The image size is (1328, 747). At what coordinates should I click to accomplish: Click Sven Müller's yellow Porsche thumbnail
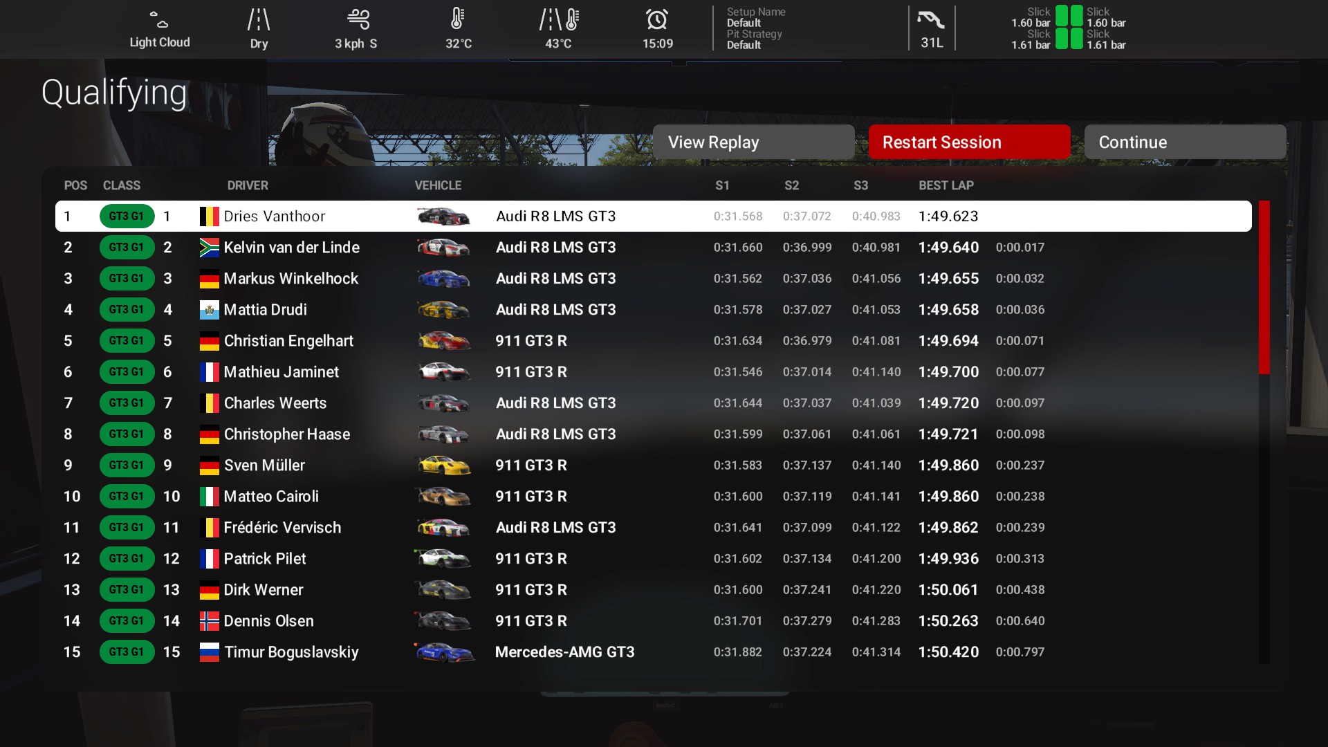click(x=443, y=465)
